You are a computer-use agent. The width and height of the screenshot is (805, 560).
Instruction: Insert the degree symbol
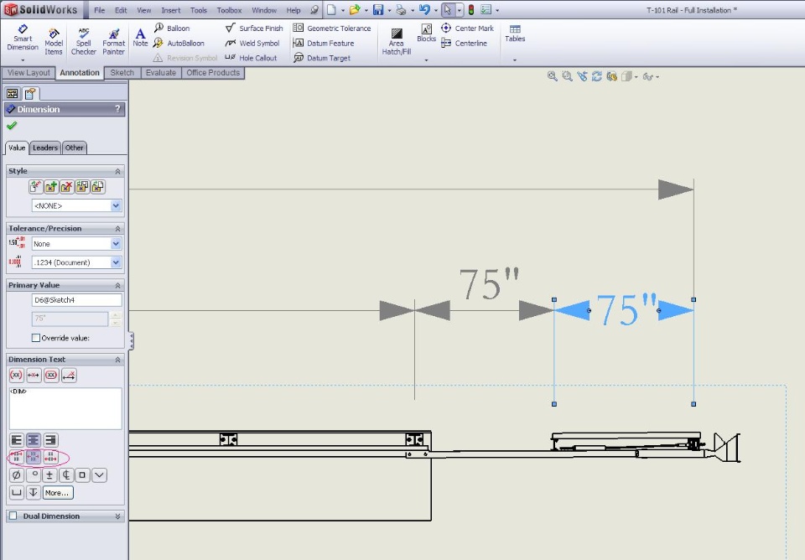coord(34,474)
